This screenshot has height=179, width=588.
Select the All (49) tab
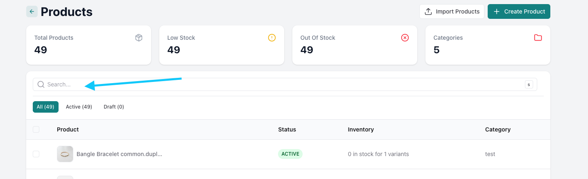click(x=45, y=107)
